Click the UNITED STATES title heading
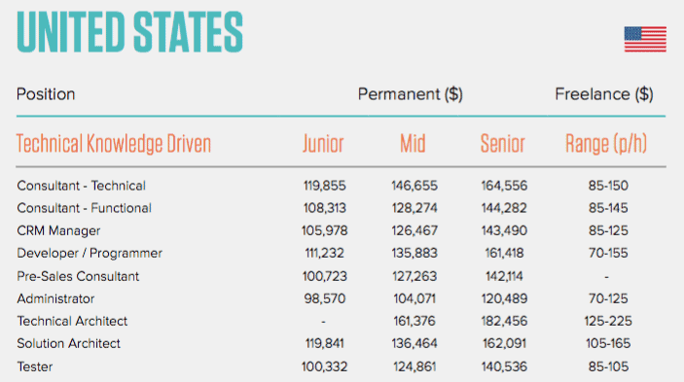 pyautogui.click(x=129, y=32)
